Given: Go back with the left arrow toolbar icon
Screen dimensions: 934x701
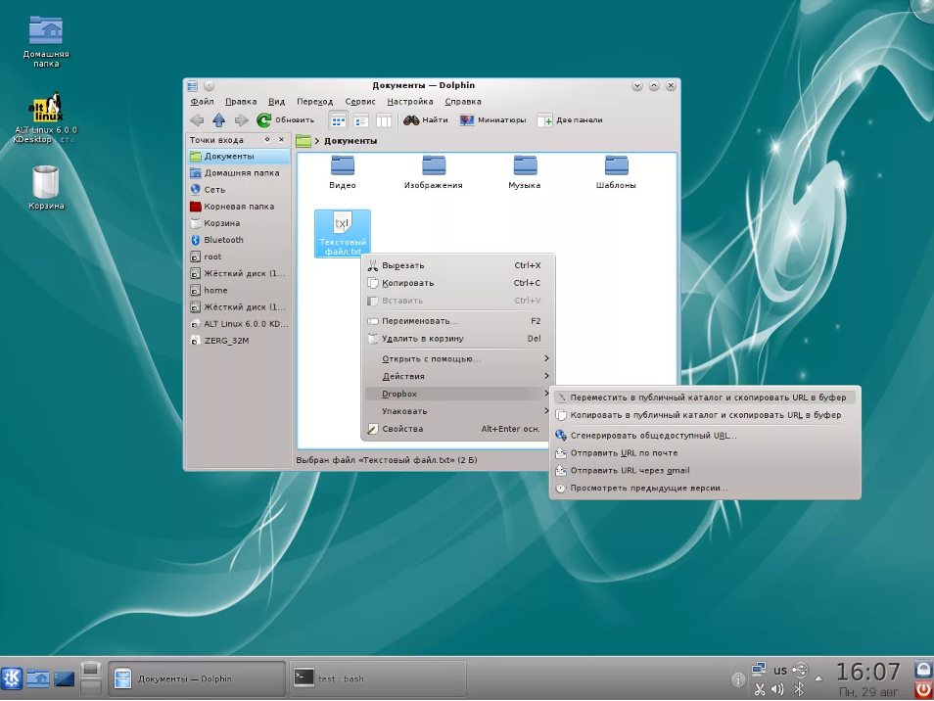Looking at the screenshot, I should (197, 120).
